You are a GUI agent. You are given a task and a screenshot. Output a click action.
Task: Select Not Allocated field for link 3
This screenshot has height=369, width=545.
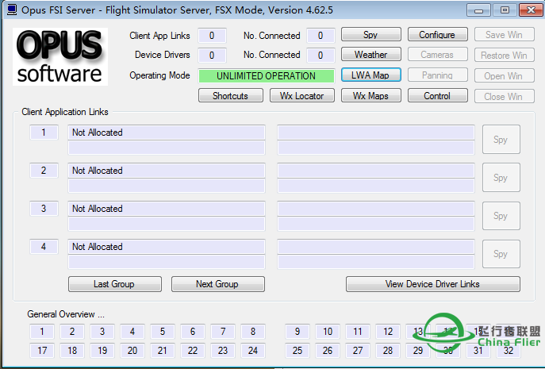point(167,209)
